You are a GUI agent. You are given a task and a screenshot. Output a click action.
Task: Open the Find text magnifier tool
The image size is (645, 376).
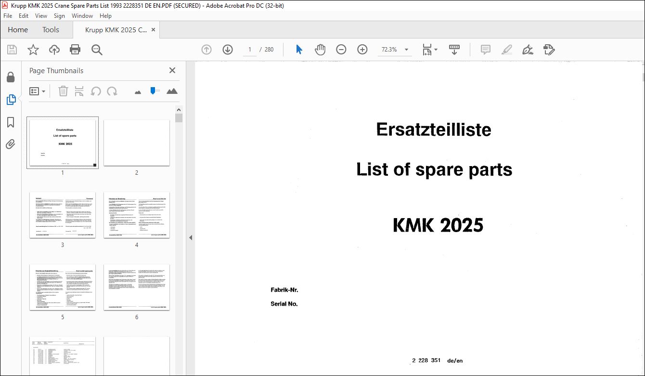click(97, 50)
